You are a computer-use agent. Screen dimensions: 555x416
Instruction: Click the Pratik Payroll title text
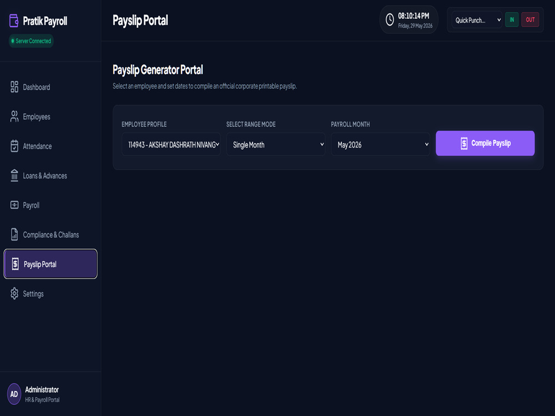click(x=45, y=21)
